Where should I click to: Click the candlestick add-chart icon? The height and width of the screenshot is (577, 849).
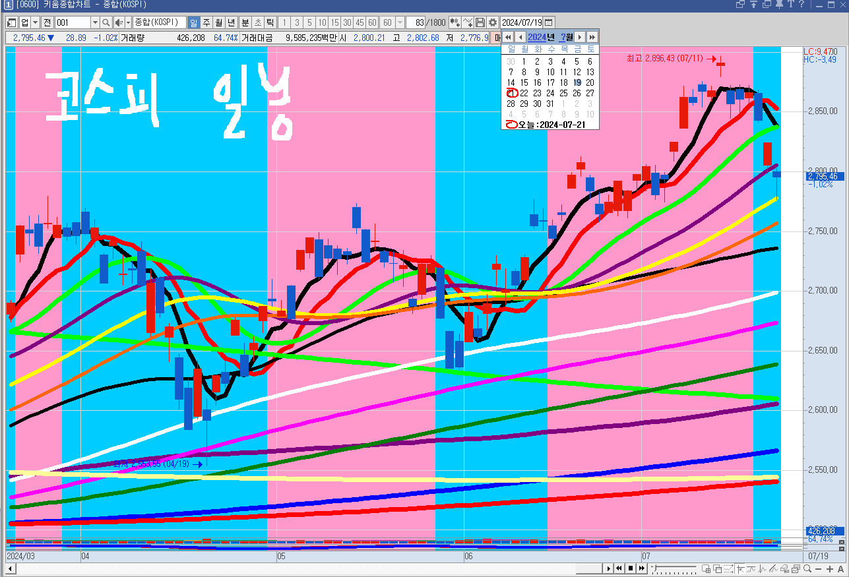pyautogui.click(x=455, y=22)
